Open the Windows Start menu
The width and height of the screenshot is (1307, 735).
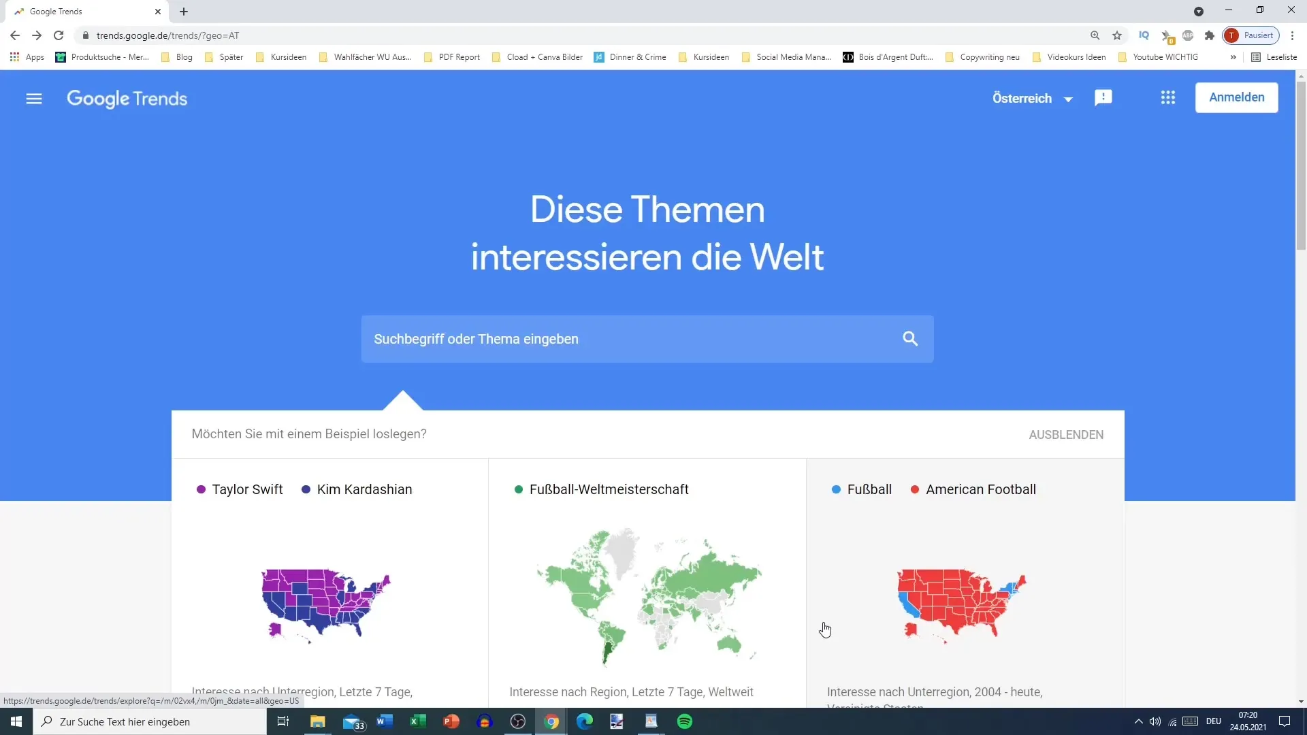pos(16,721)
